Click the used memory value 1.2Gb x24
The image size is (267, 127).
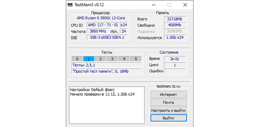[175, 38]
